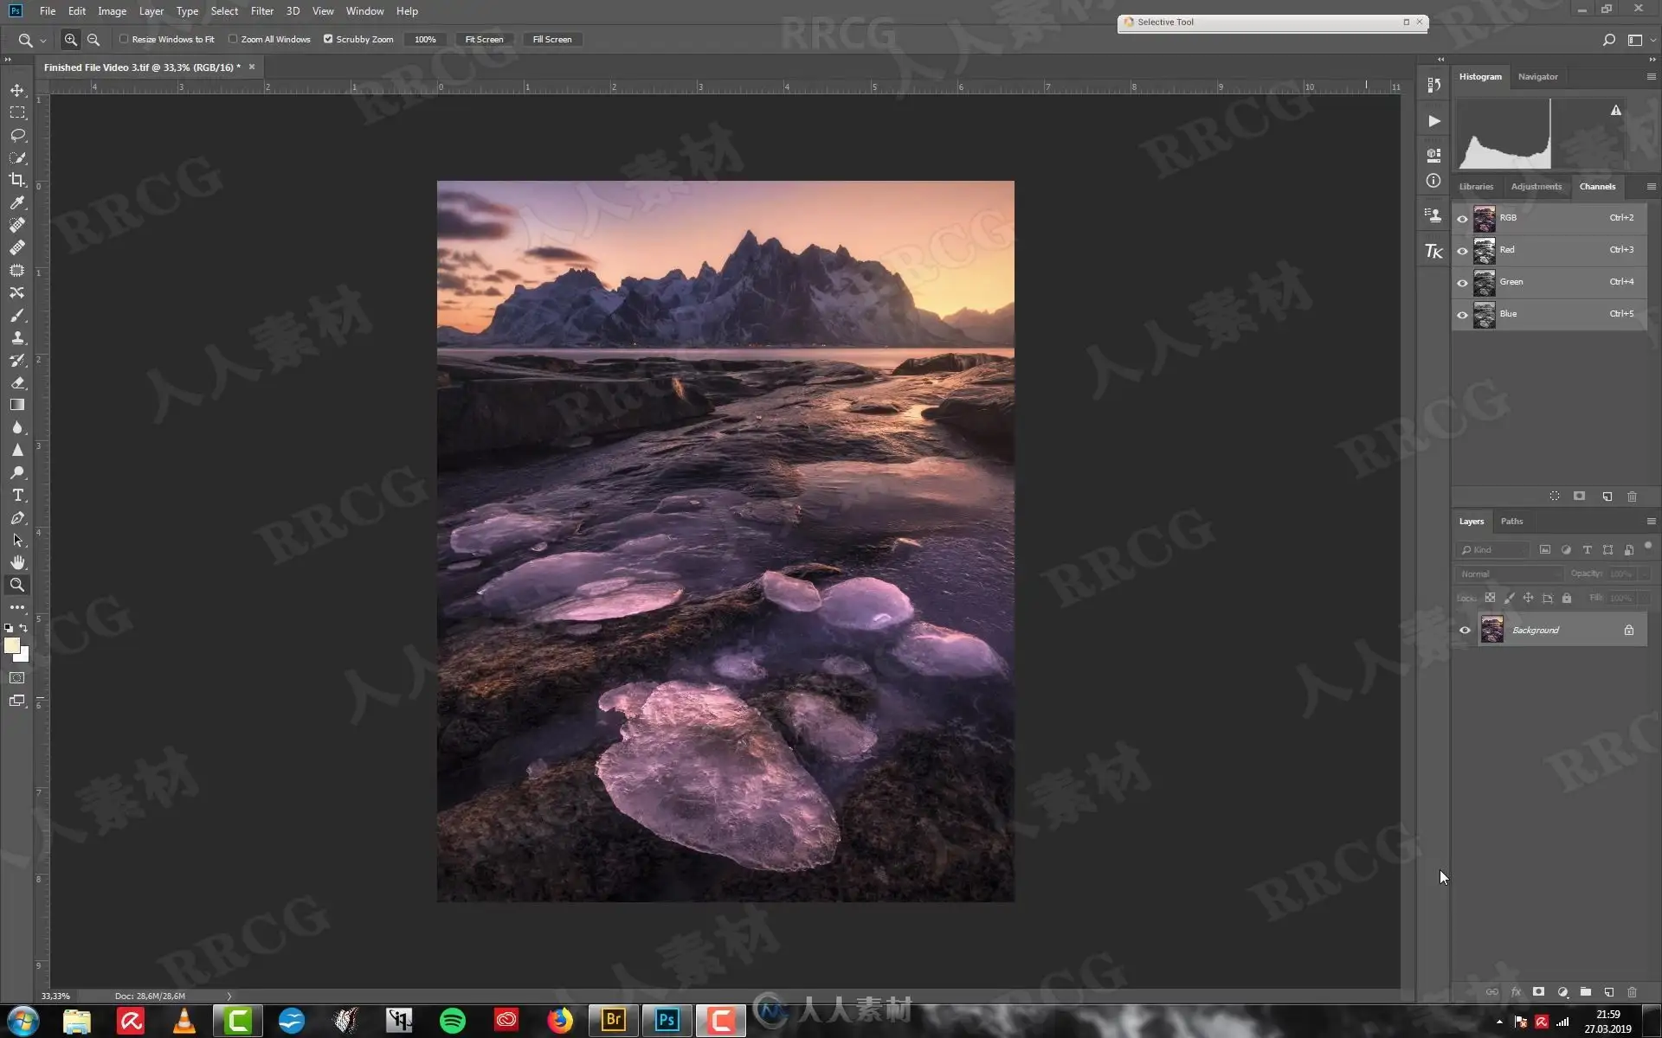Select the Brush tool
The image size is (1662, 1038).
[17, 315]
